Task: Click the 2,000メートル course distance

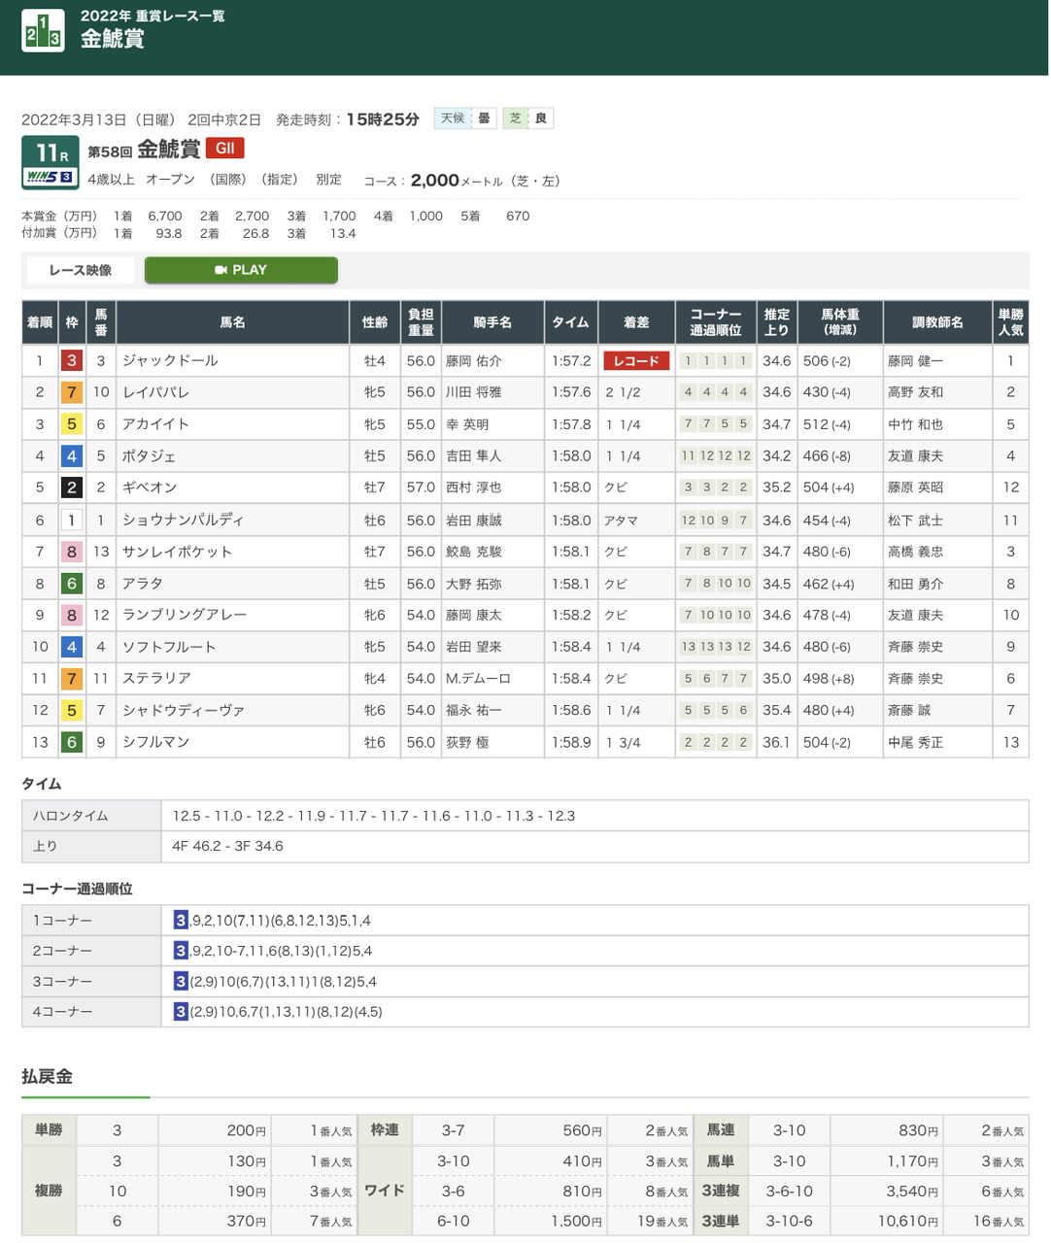Action: 457,181
